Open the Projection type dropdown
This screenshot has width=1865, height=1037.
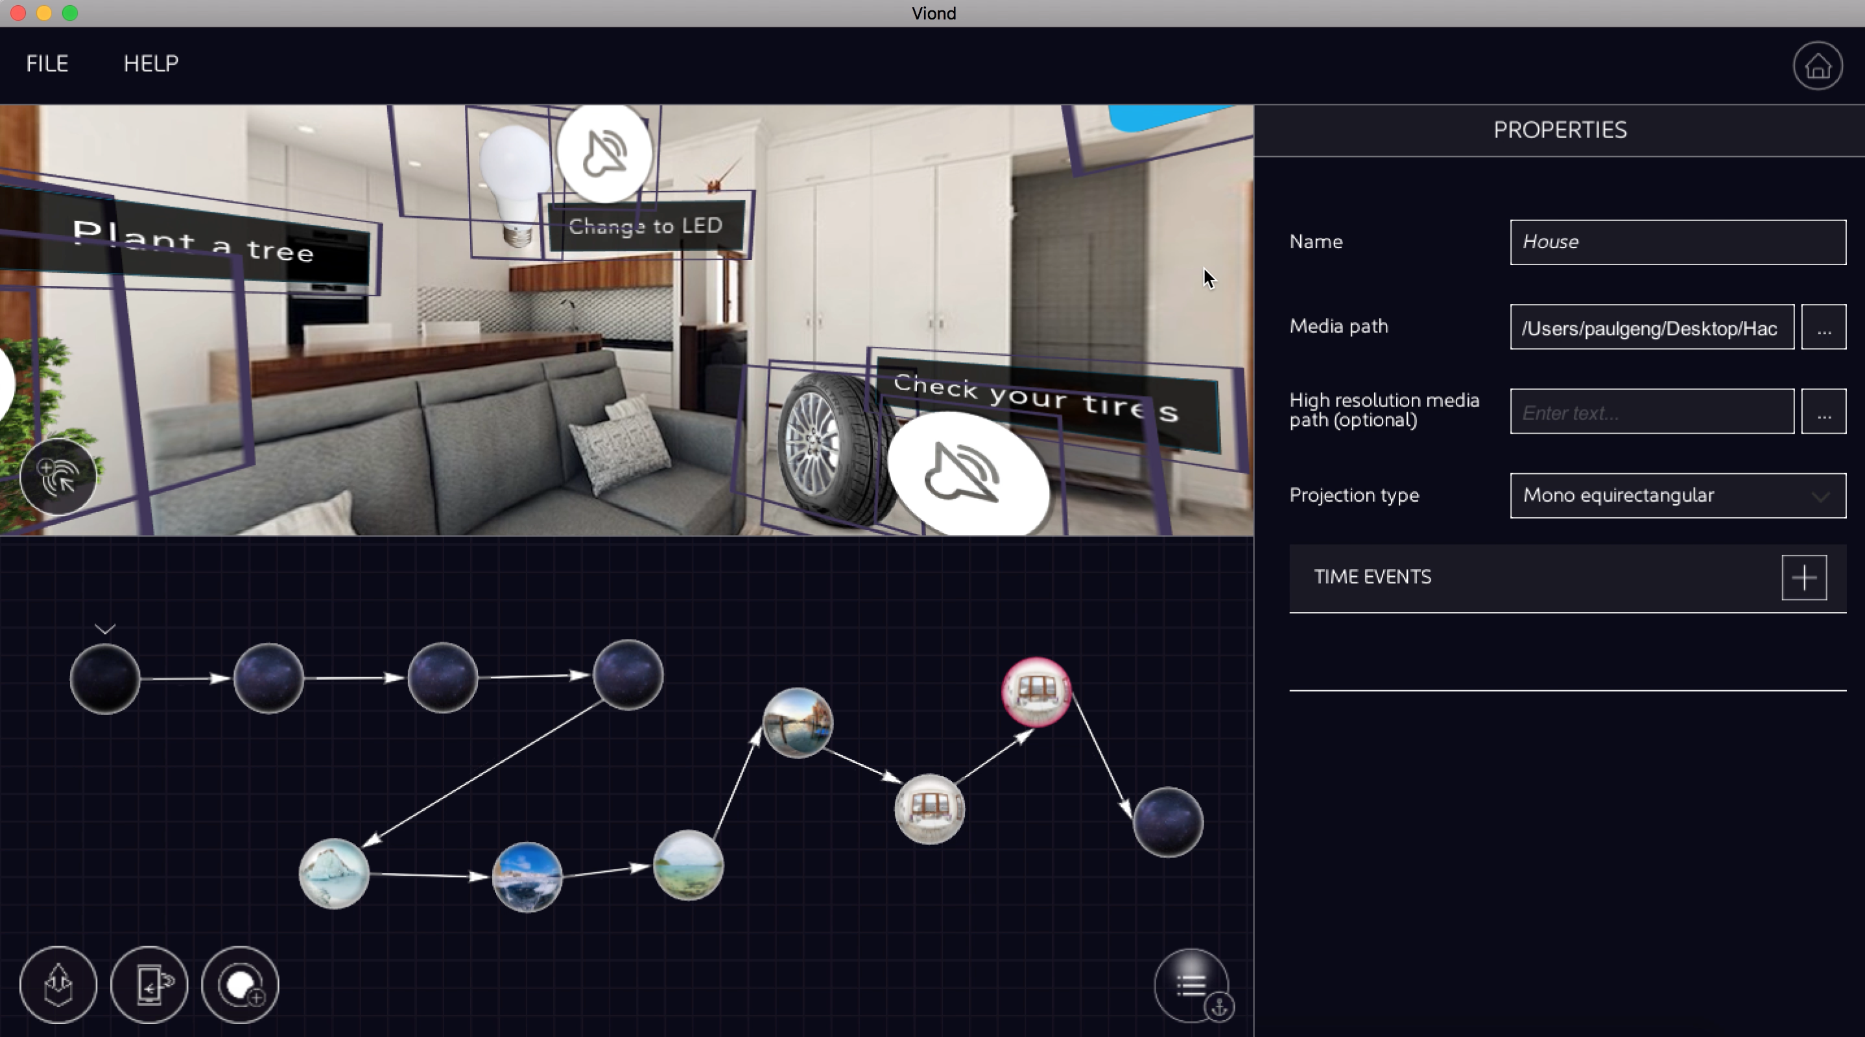point(1677,496)
